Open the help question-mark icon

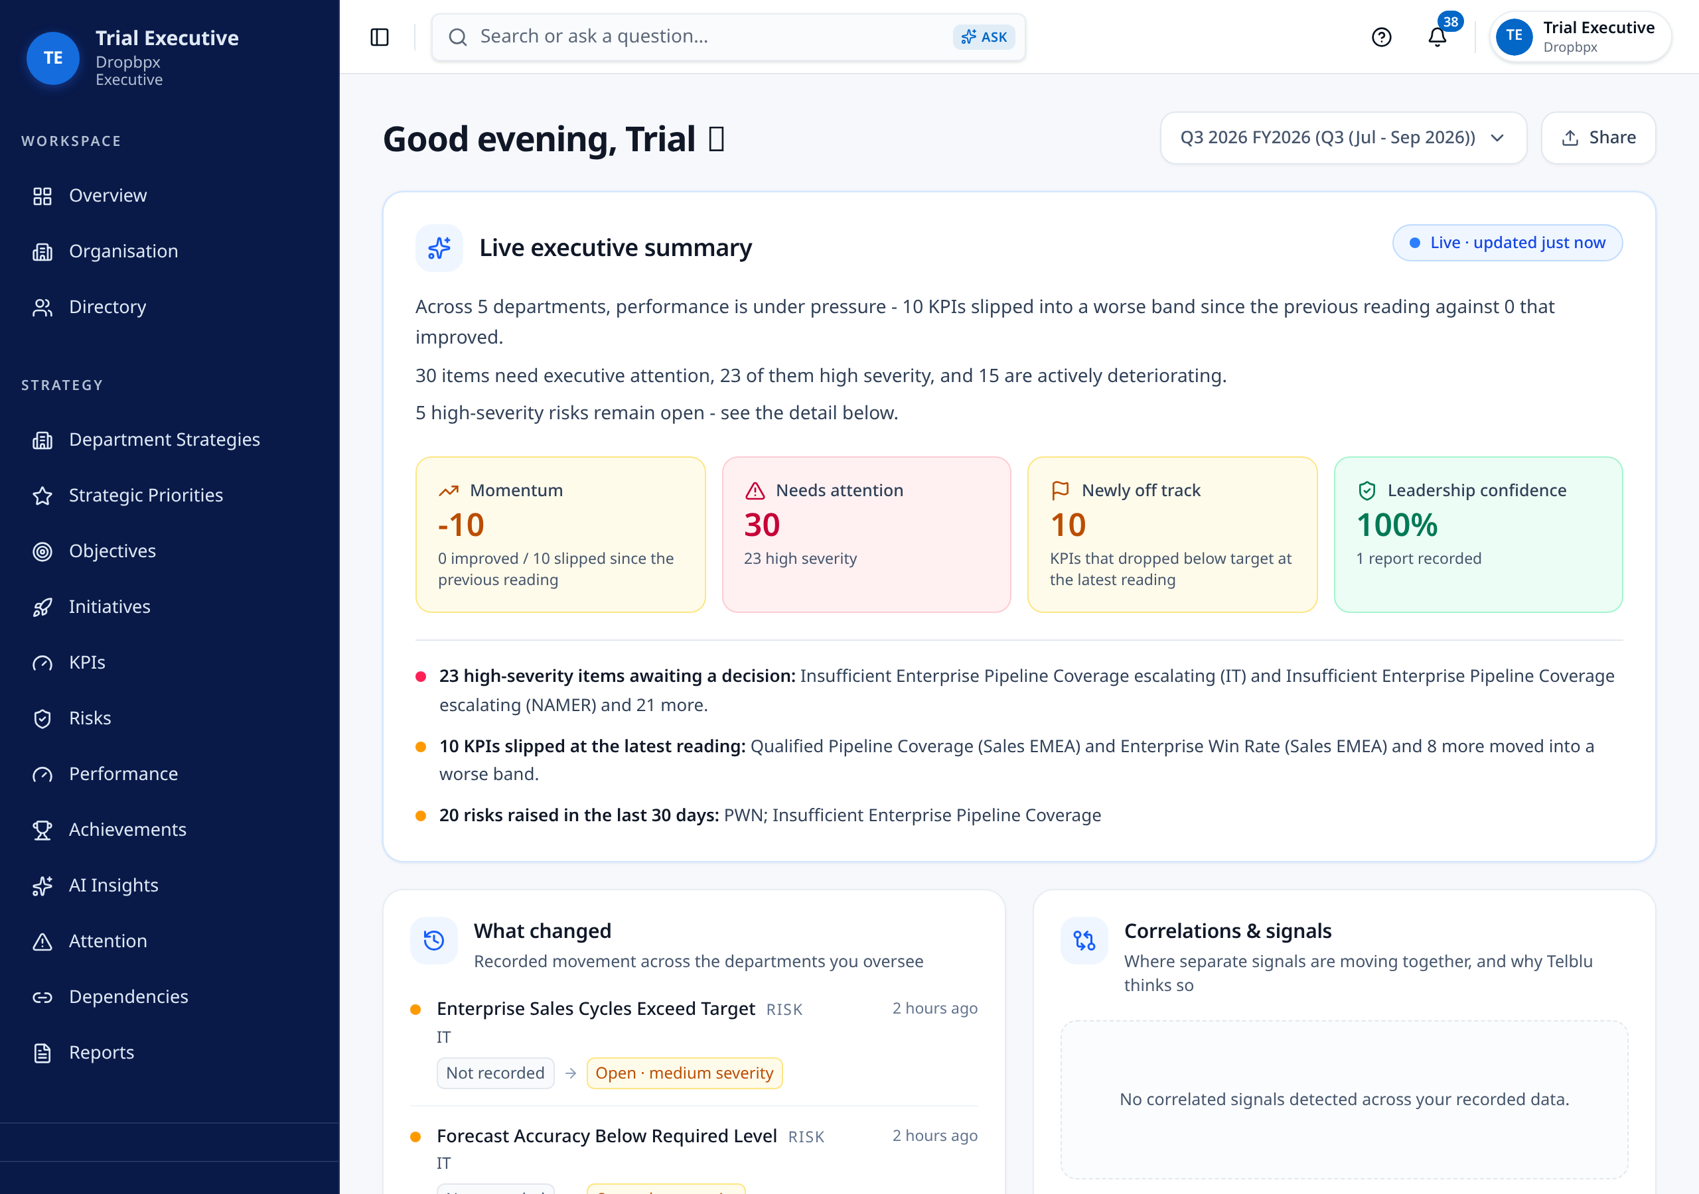[x=1381, y=37]
